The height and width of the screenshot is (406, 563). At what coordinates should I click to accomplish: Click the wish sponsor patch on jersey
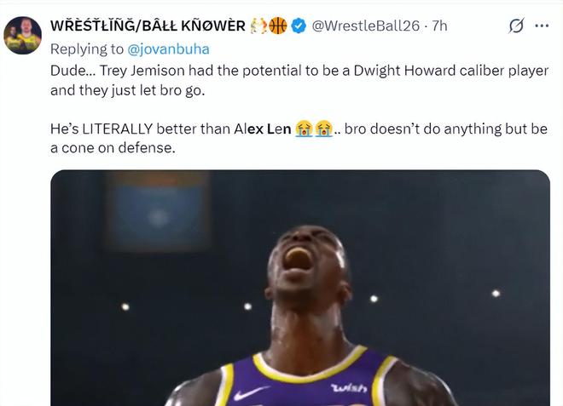pos(349,388)
